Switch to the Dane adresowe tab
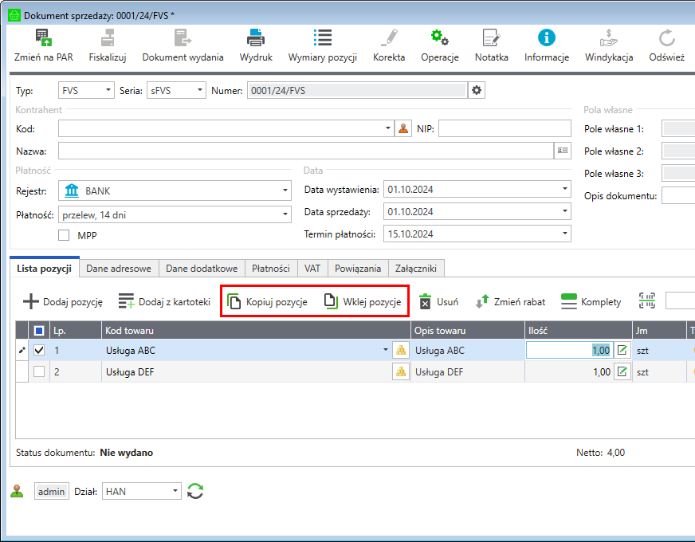The width and height of the screenshot is (695, 542). click(x=118, y=269)
